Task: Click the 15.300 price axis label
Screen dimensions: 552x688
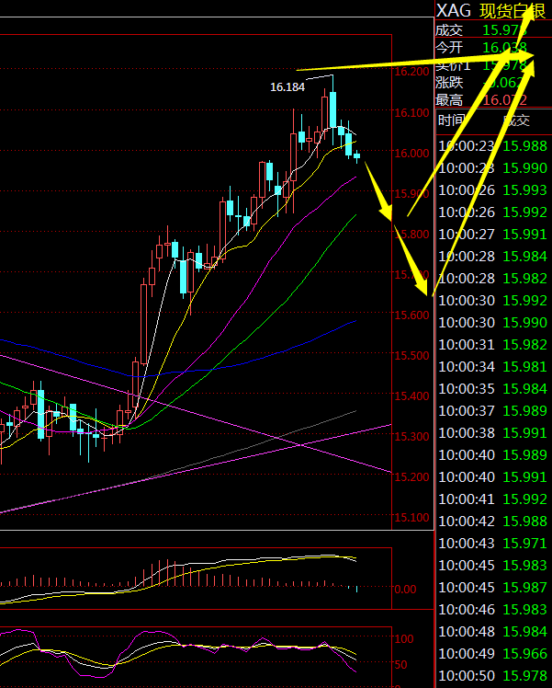Action: 411,436
